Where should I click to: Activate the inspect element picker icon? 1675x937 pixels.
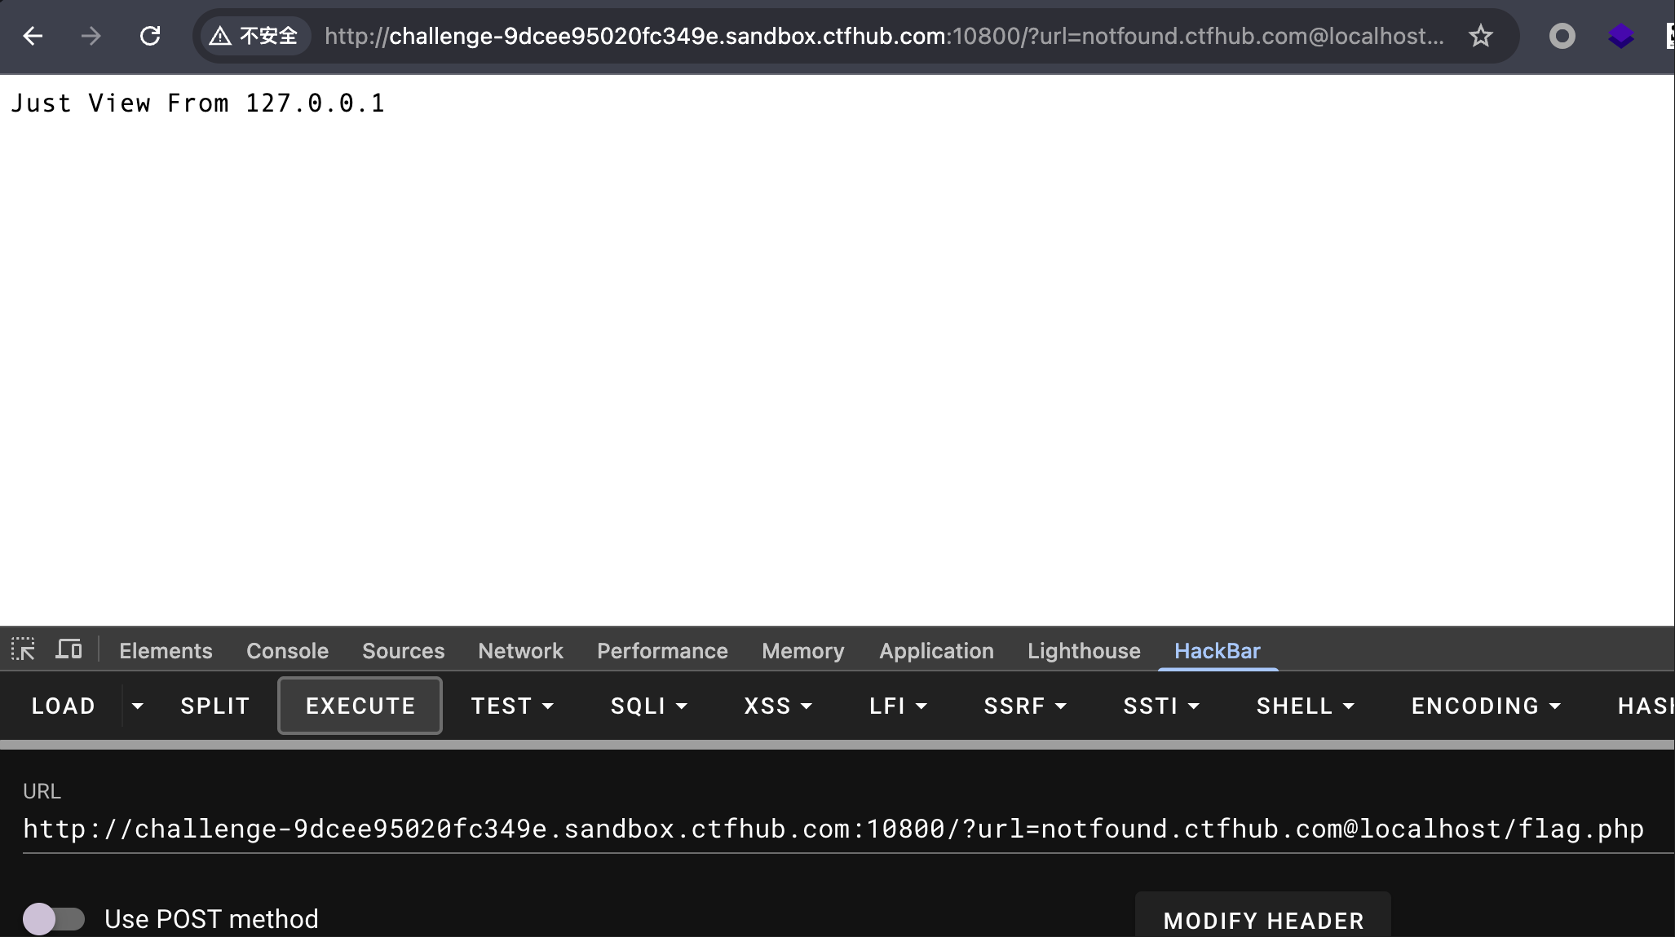[x=23, y=650]
